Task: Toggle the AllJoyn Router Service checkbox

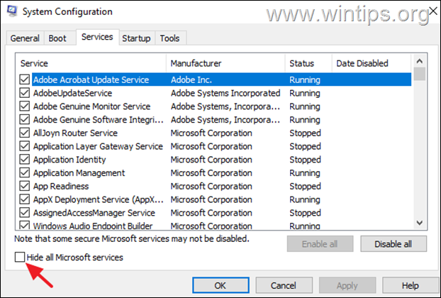Action: point(25,133)
